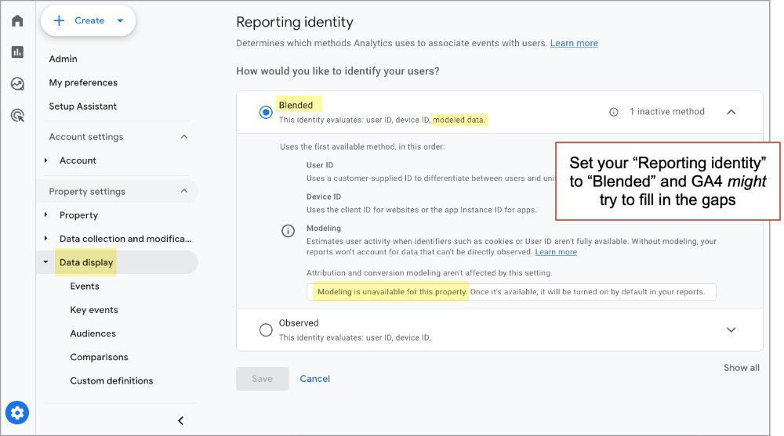This screenshot has height=436, width=784.
Task: Select the Observed radio button
Action: 266,330
